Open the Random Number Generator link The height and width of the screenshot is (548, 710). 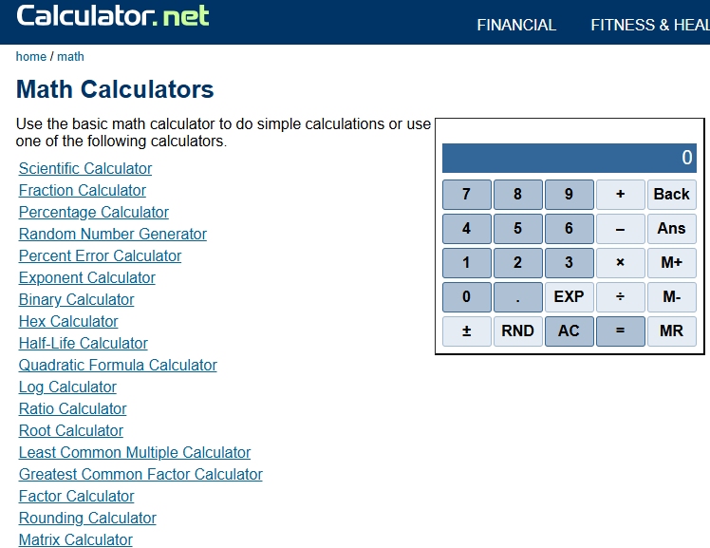[x=113, y=235]
